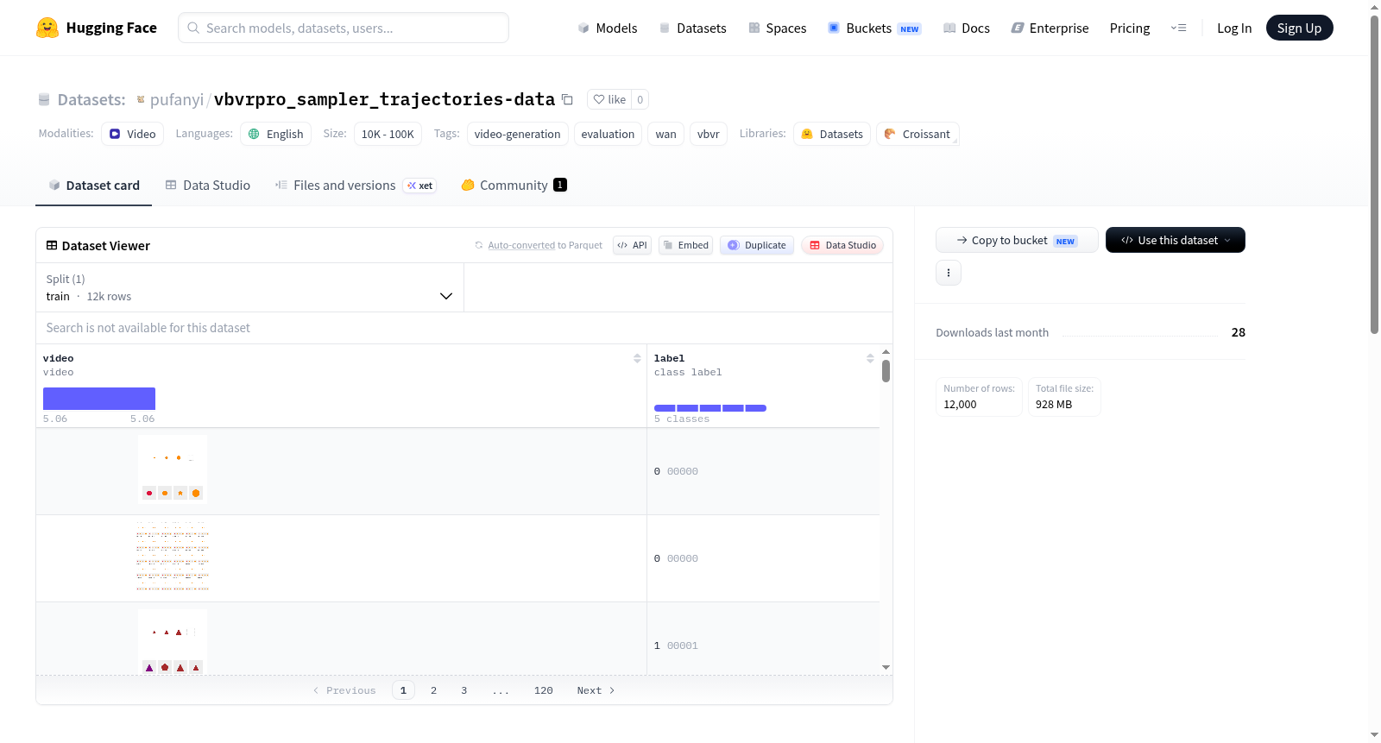Click the wan tag
The width and height of the screenshot is (1381, 743).
pyautogui.click(x=665, y=134)
